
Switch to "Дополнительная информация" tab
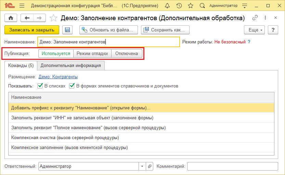pyautogui.click(x=71, y=65)
